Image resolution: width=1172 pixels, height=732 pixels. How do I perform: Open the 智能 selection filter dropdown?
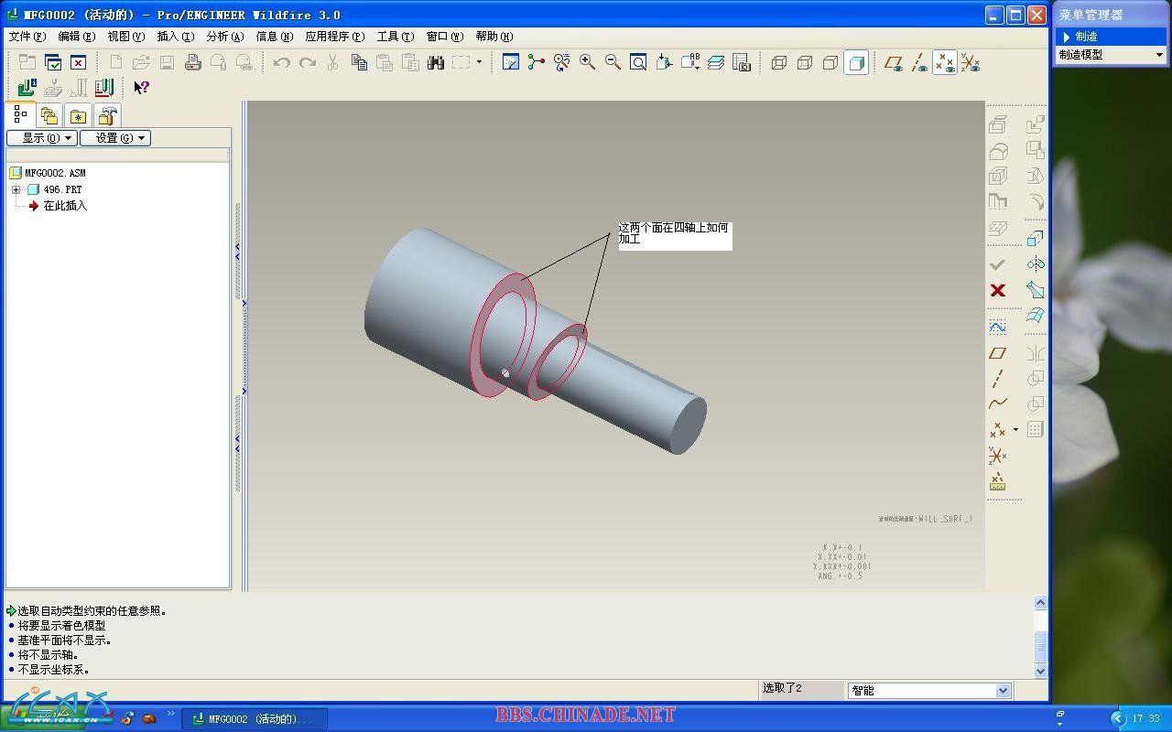click(1003, 691)
